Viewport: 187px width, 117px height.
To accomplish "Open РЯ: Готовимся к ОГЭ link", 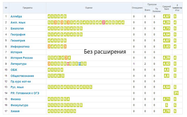I will click(25, 93).
